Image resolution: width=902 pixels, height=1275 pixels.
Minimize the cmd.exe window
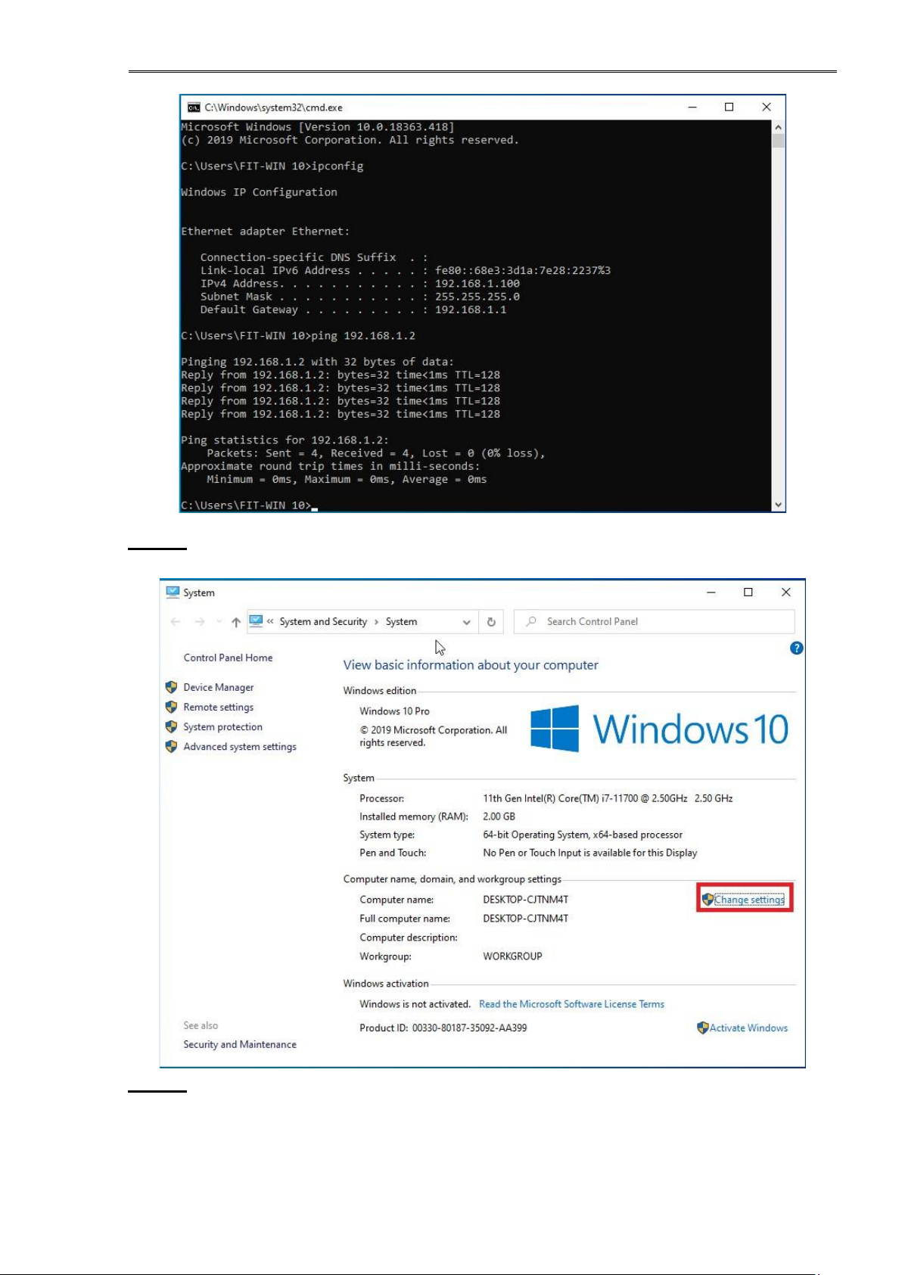coord(692,107)
